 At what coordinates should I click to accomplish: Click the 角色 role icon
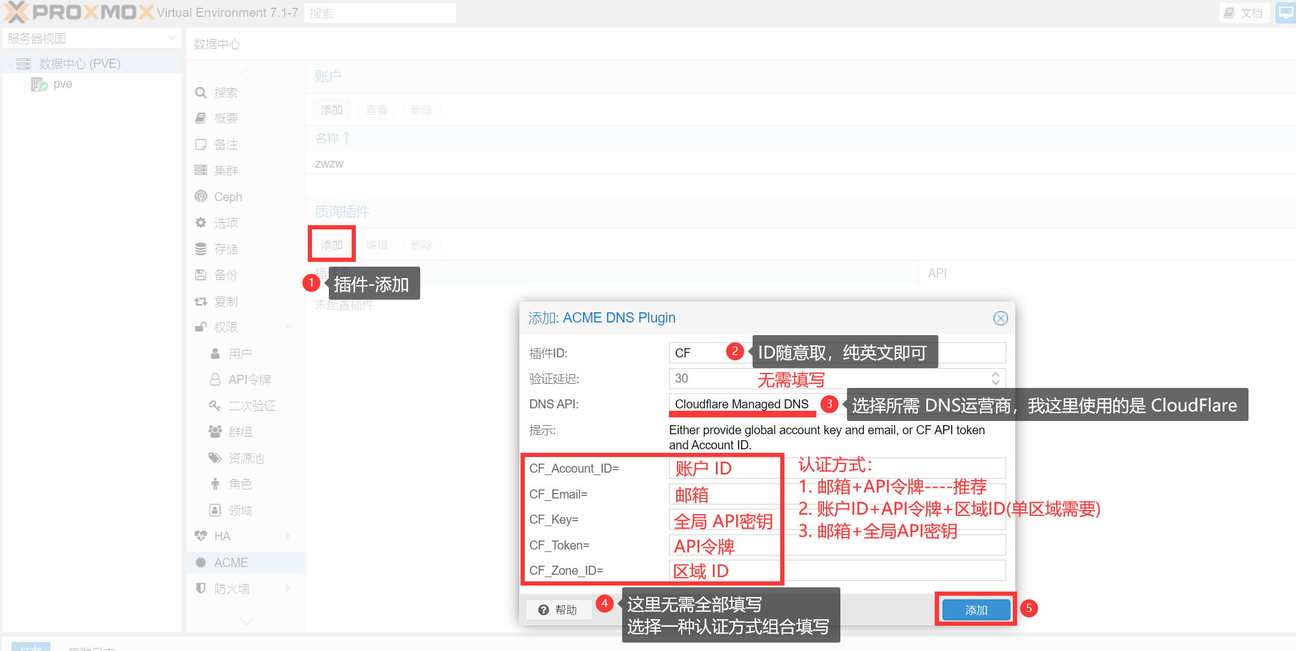pyautogui.click(x=215, y=484)
